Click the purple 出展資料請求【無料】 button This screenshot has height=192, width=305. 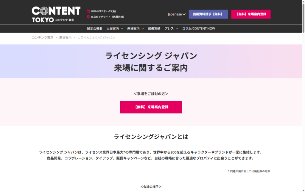click(208, 14)
